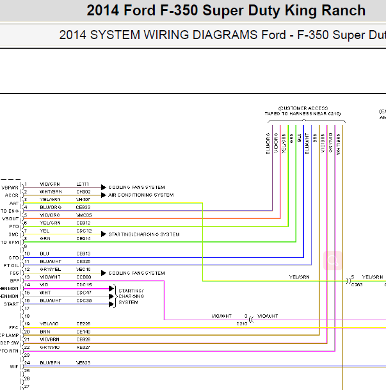Click the 'VSOUT' pin name
The width and height of the screenshot is (386, 390).
(10, 219)
